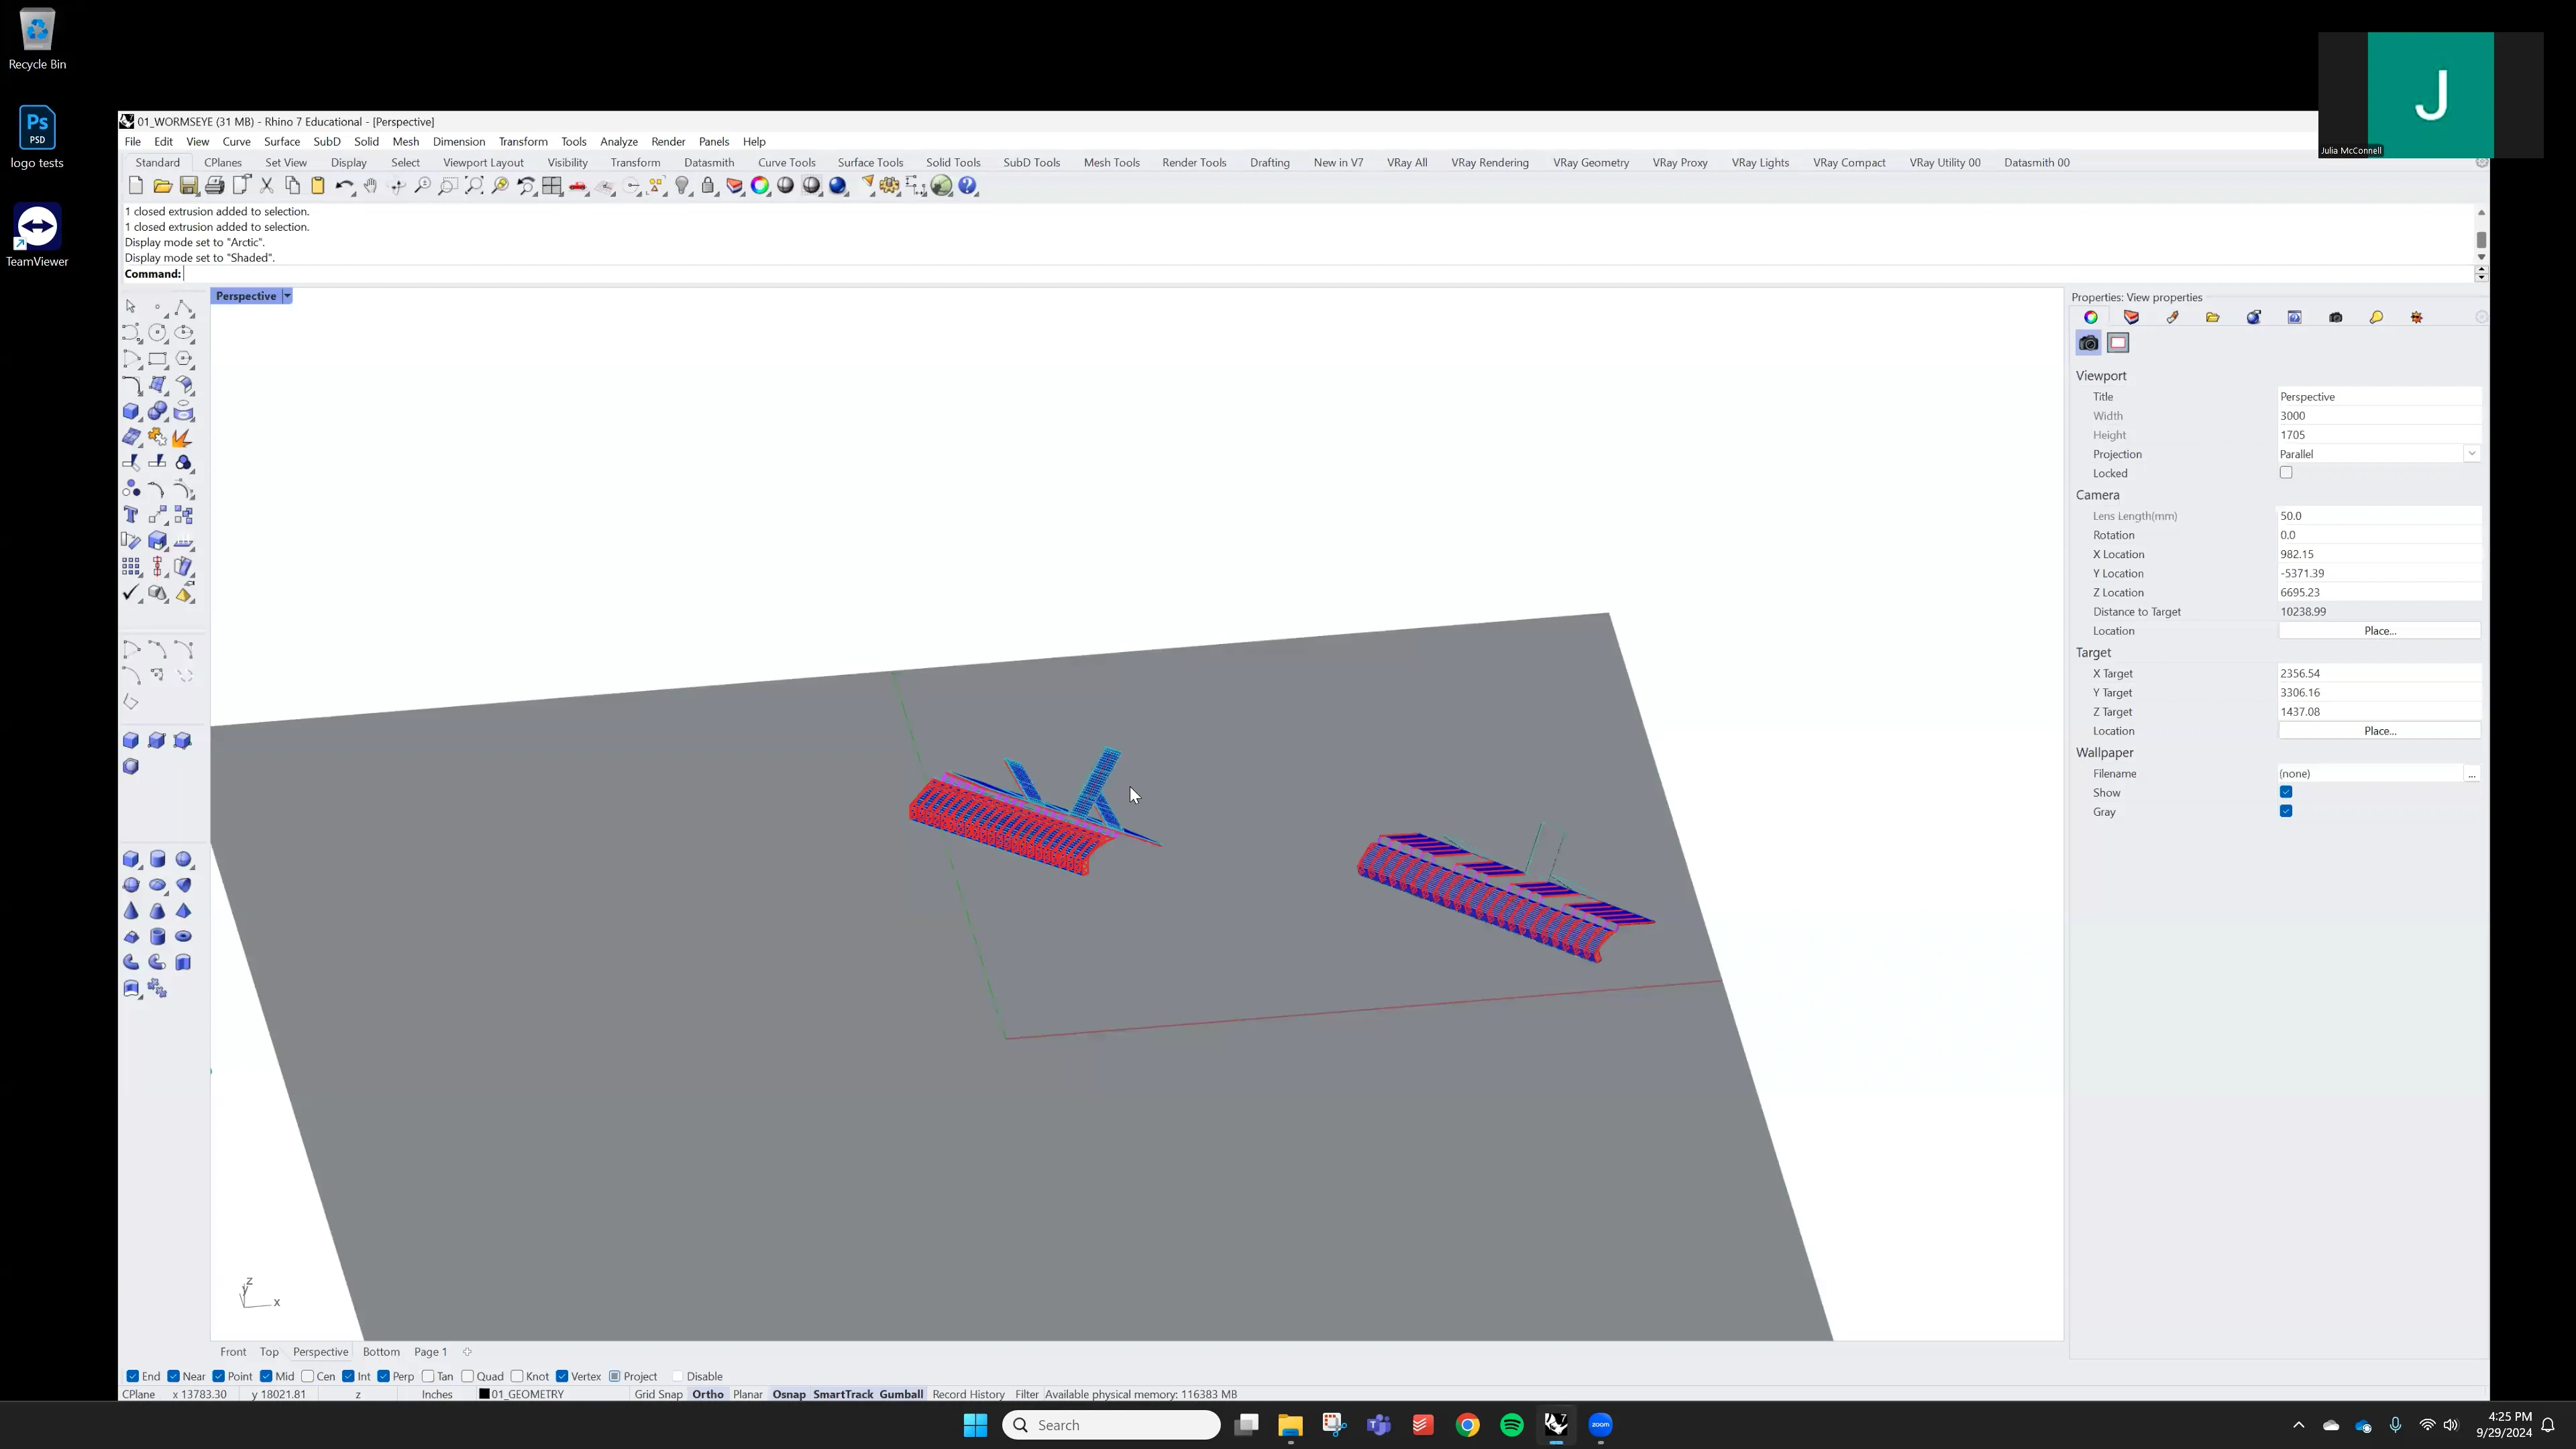
Task: Click the Pan hand icon
Action: (x=370, y=186)
